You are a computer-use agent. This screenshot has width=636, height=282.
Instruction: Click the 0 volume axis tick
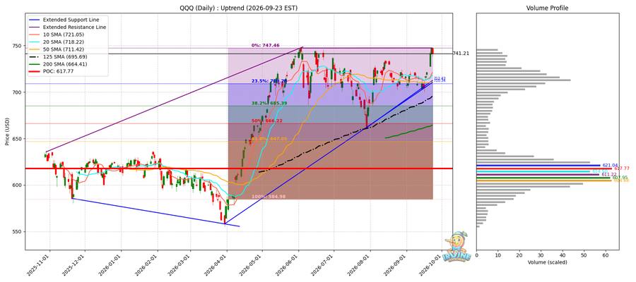pyautogui.click(x=476, y=255)
